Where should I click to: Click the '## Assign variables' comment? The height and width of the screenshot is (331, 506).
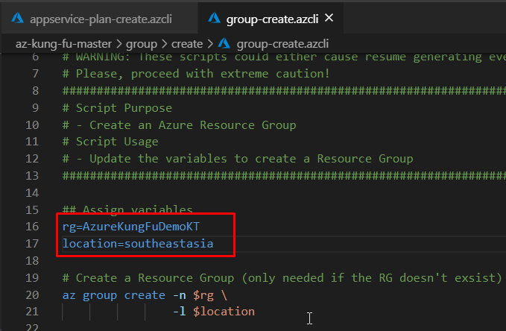tap(127, 209)
